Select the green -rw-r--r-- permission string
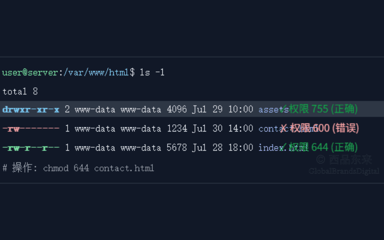The height and width of the screenshot is (240, 384). pos(31,148)
